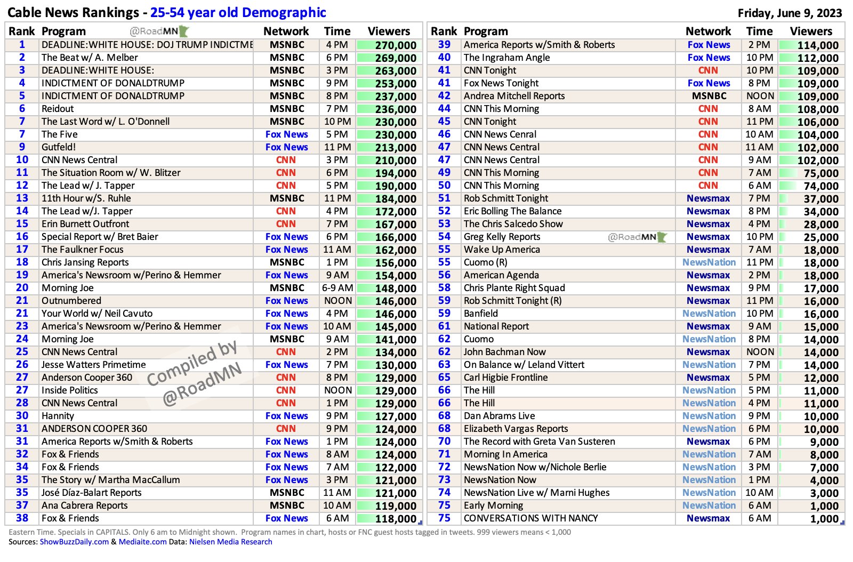Click 'The Five' program name
Screen dimensions: 853x562
pyautogui.click(x=60, y=134)
